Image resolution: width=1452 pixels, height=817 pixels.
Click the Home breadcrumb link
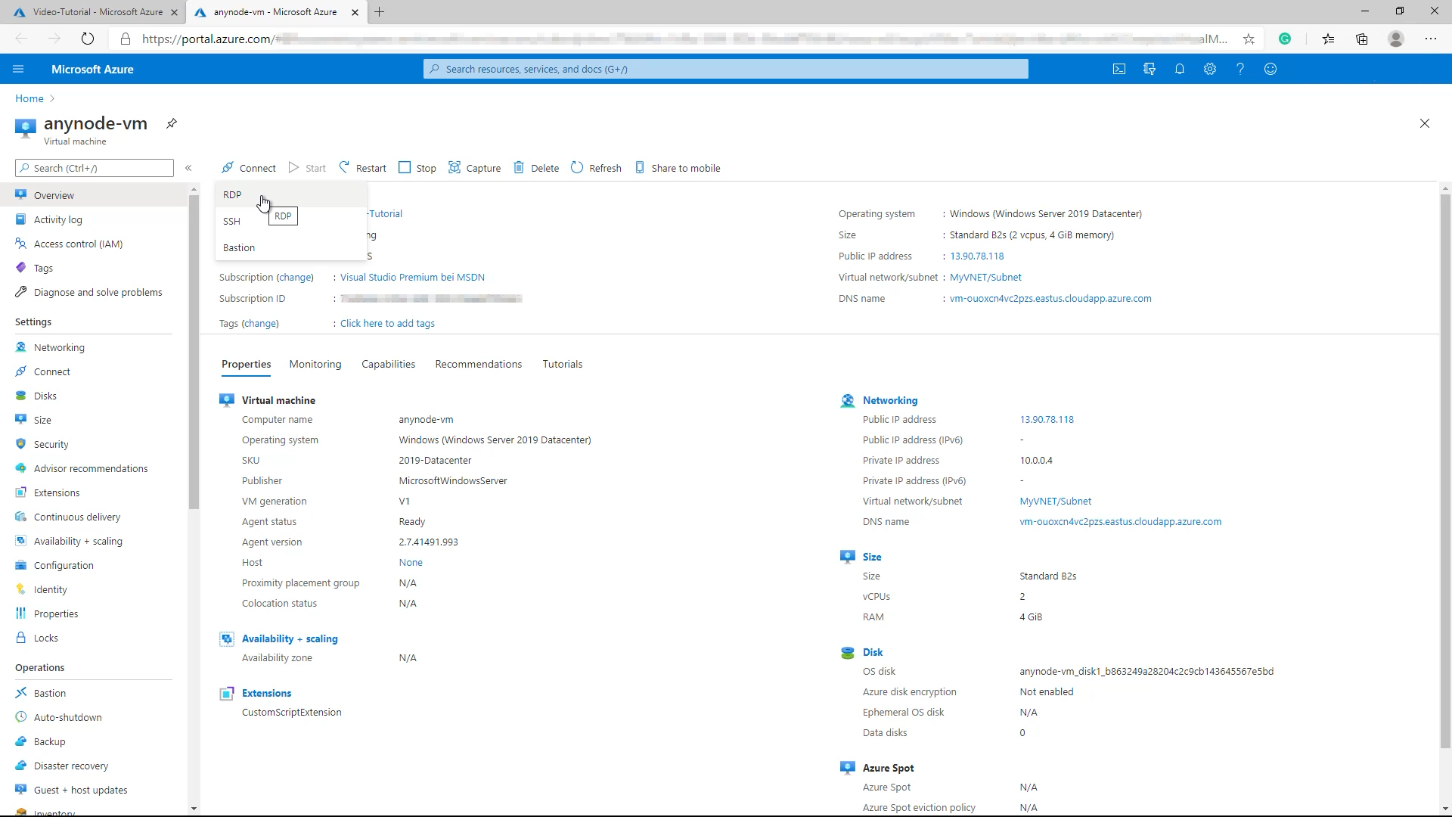click(x=29, y=98)
